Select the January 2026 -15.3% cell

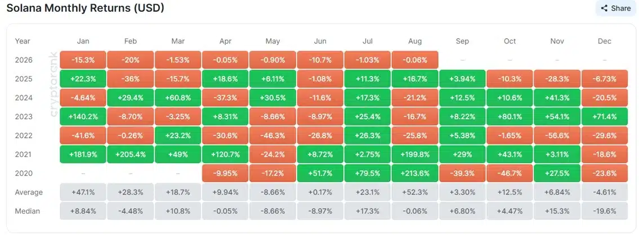pyautogui.click(x=83, y=60)
